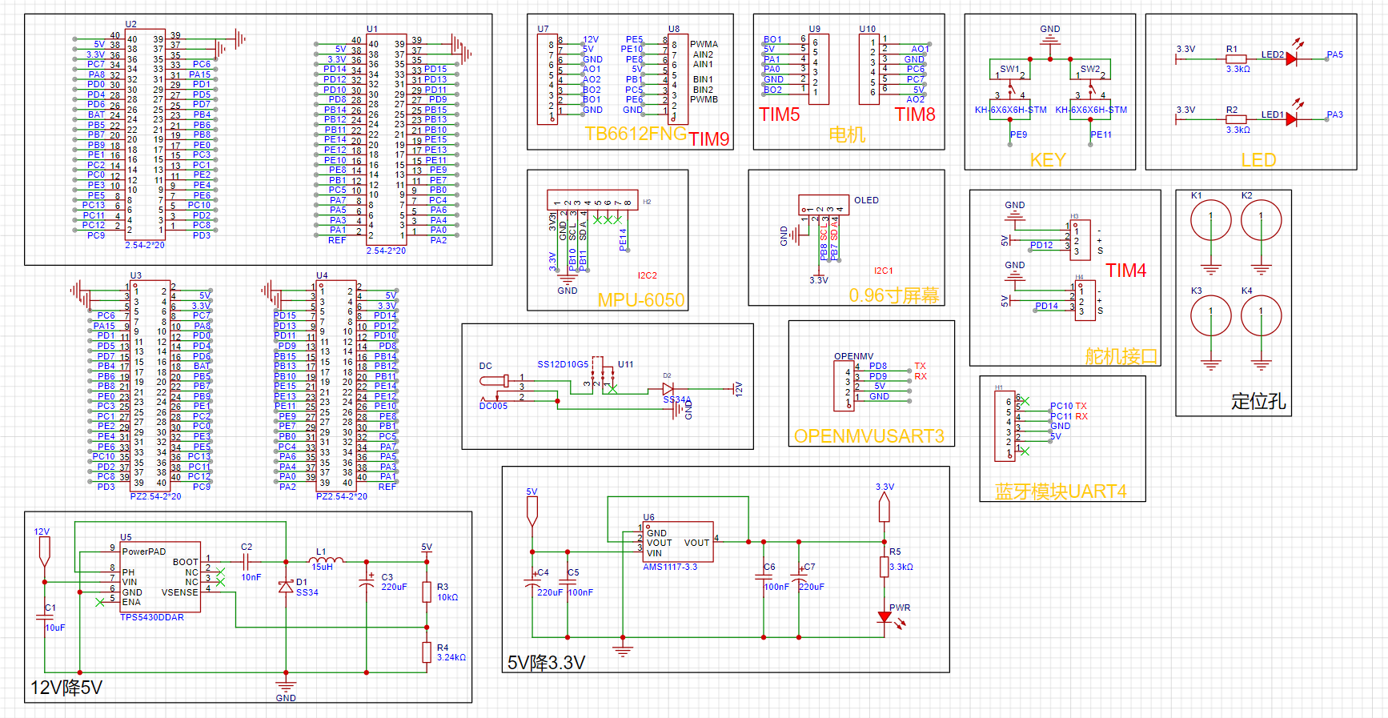The image size is (1388, 718).
Task: Click the TB6612FNG block title
Action: pos(636,134)
